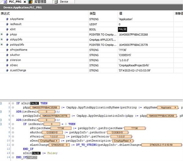Click the sAppName variable icon
Screen dimensions: 183x161
click(7, 19)
